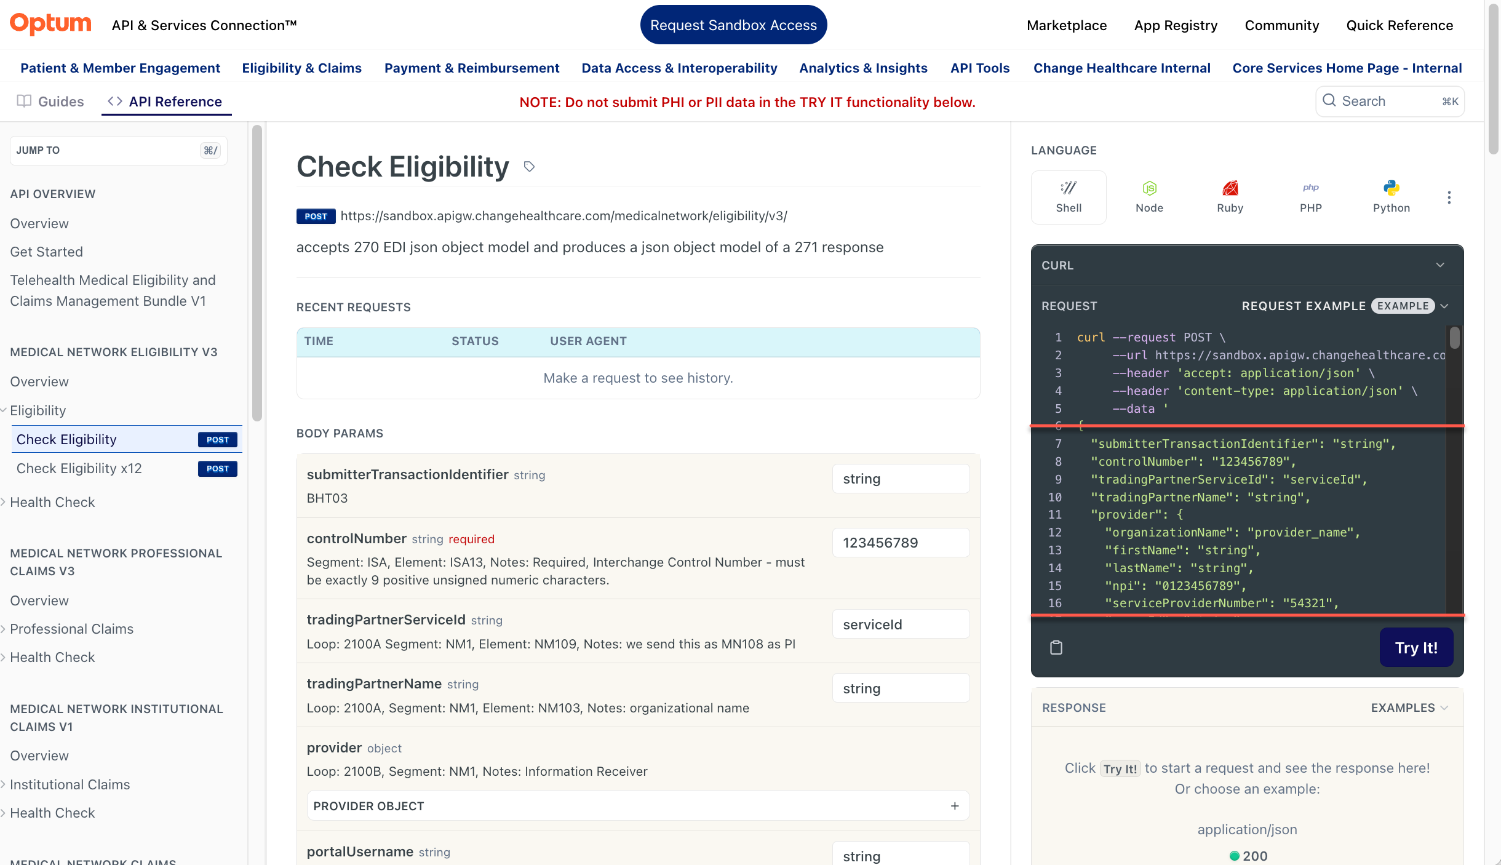Image resolution: width=1501 pixels, height=865 pixels.
Task: Open Patient & Member Engagement menu
Action: (x=120, y=68)
